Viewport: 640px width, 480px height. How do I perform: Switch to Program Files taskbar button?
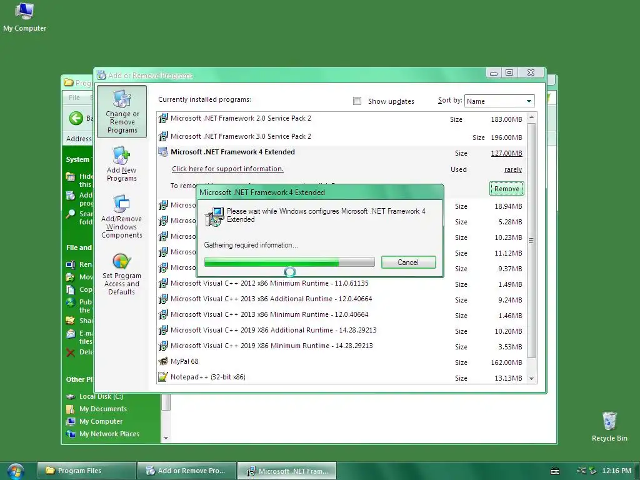pos(86,471)
